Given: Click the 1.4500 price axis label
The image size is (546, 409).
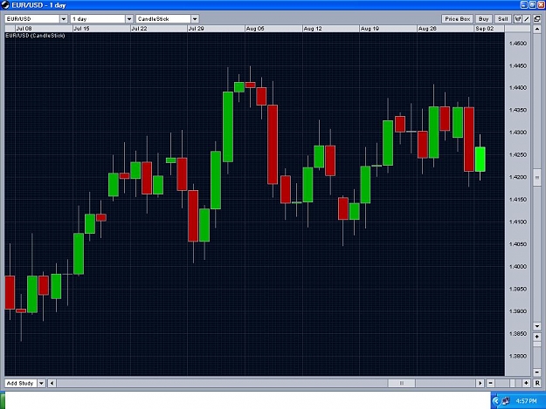Looking at the screenshot, I should [518, 44].
